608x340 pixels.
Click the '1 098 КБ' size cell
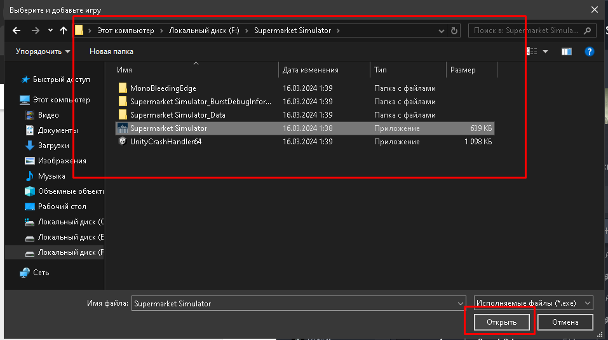pos(478,142)
